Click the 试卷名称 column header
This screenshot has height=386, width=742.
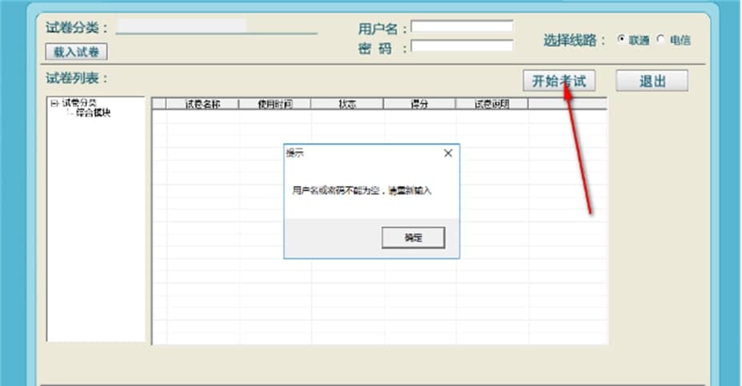click(202, 104)
